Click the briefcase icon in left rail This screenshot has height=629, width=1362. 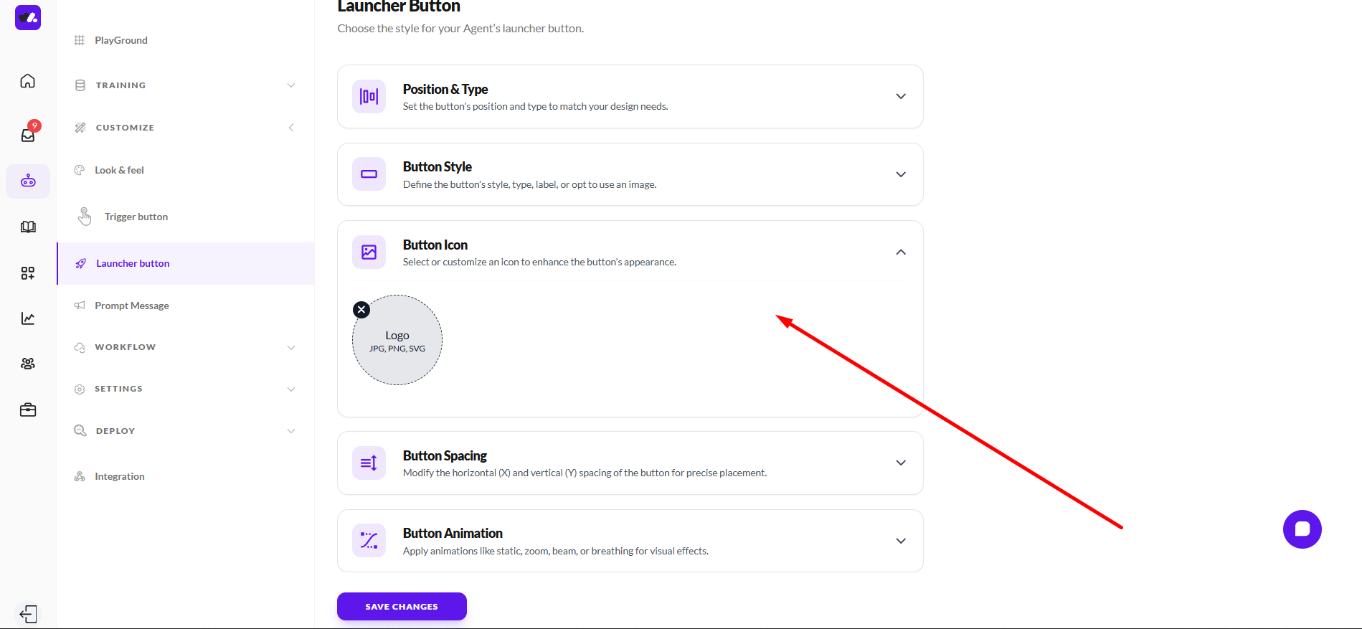point(28,410)
